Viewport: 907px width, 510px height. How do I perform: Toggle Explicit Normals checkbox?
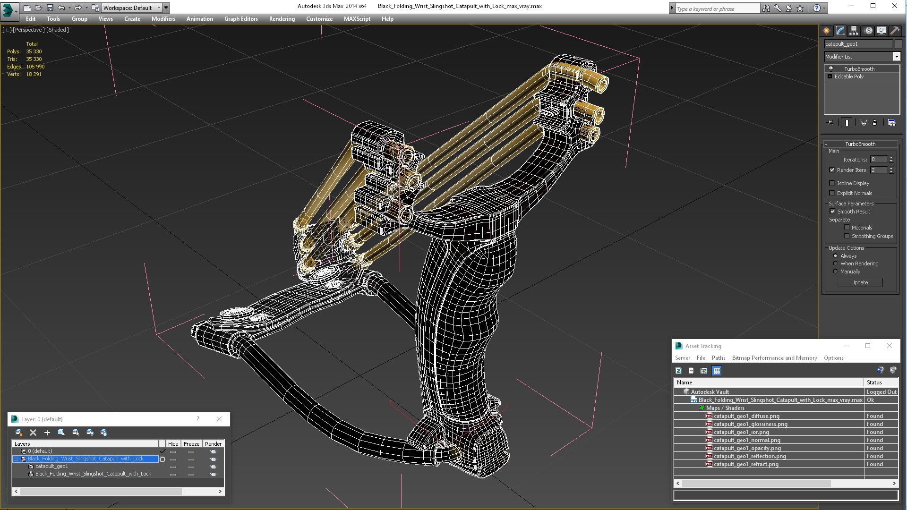[x=832, y=193]
